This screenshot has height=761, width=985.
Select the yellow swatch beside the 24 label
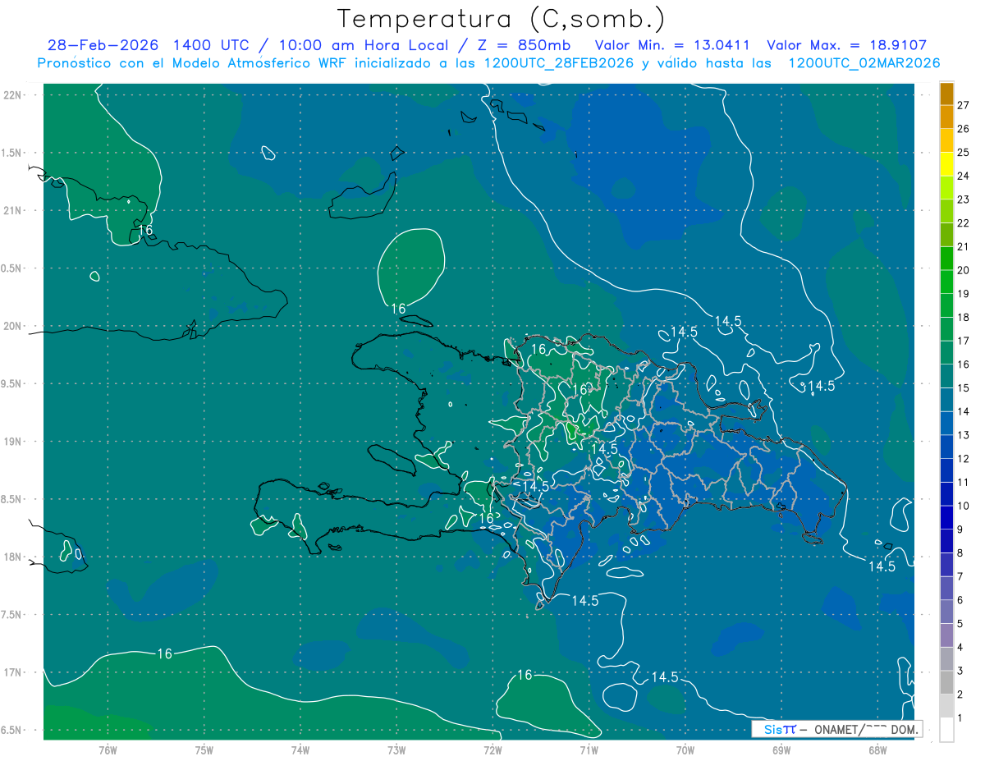point(946,176)
